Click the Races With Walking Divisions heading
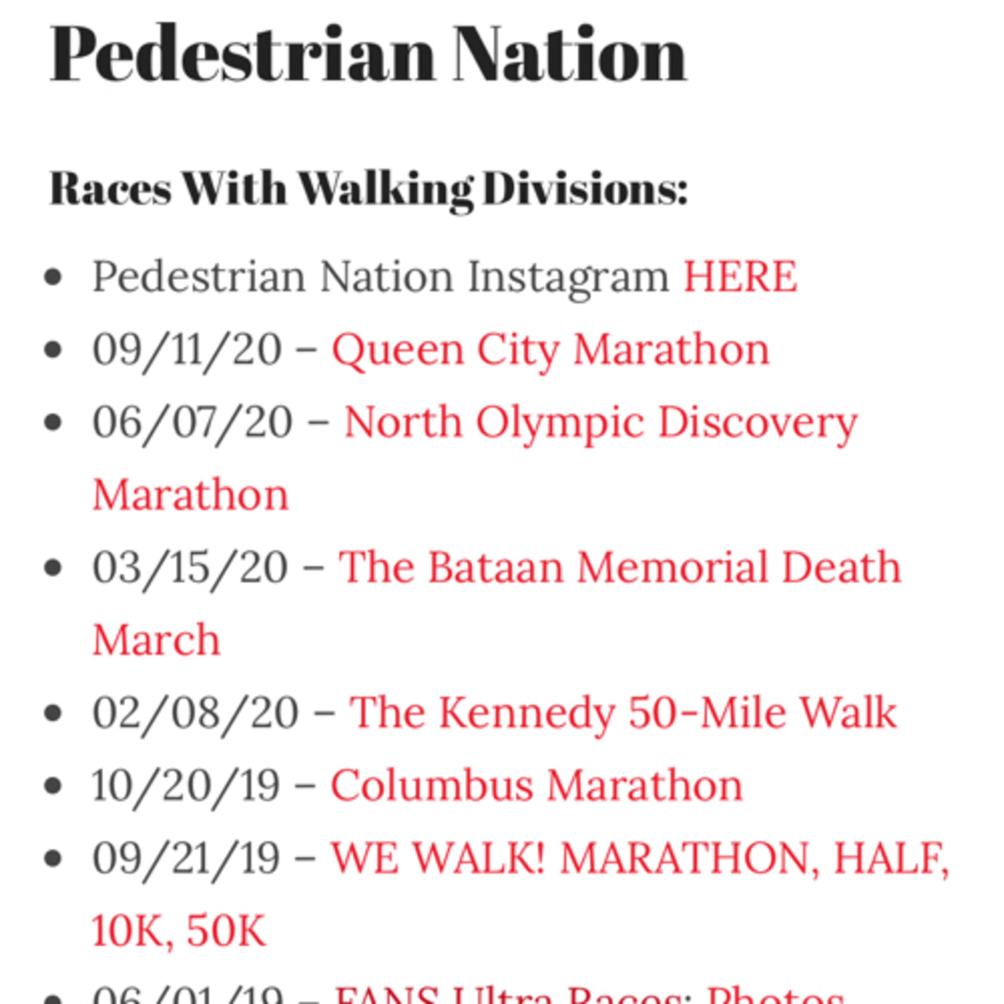1004x1004 pixels. coord(368,189)
